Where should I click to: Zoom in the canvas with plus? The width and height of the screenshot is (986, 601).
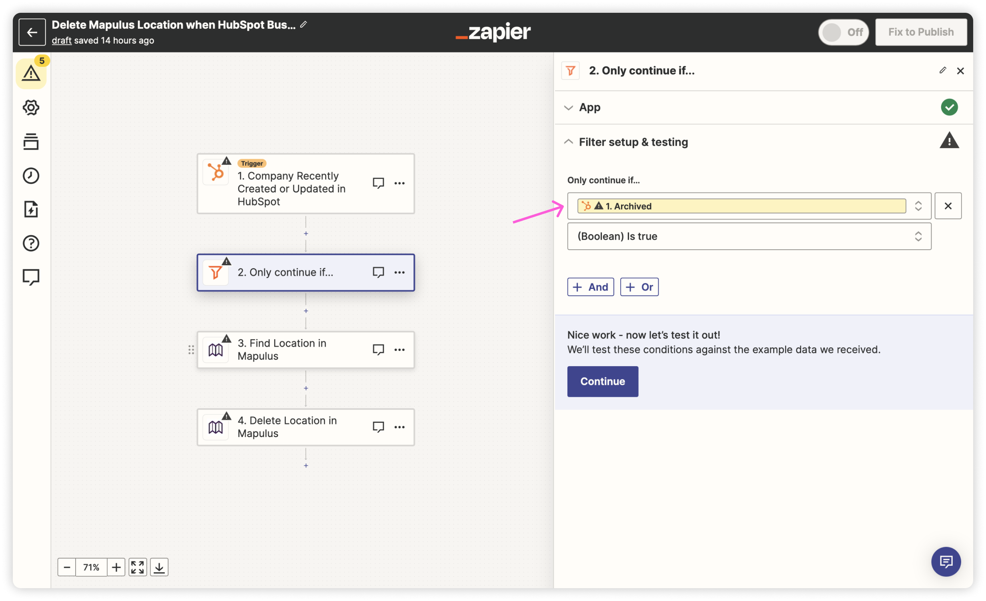click(x=116, y=567)
